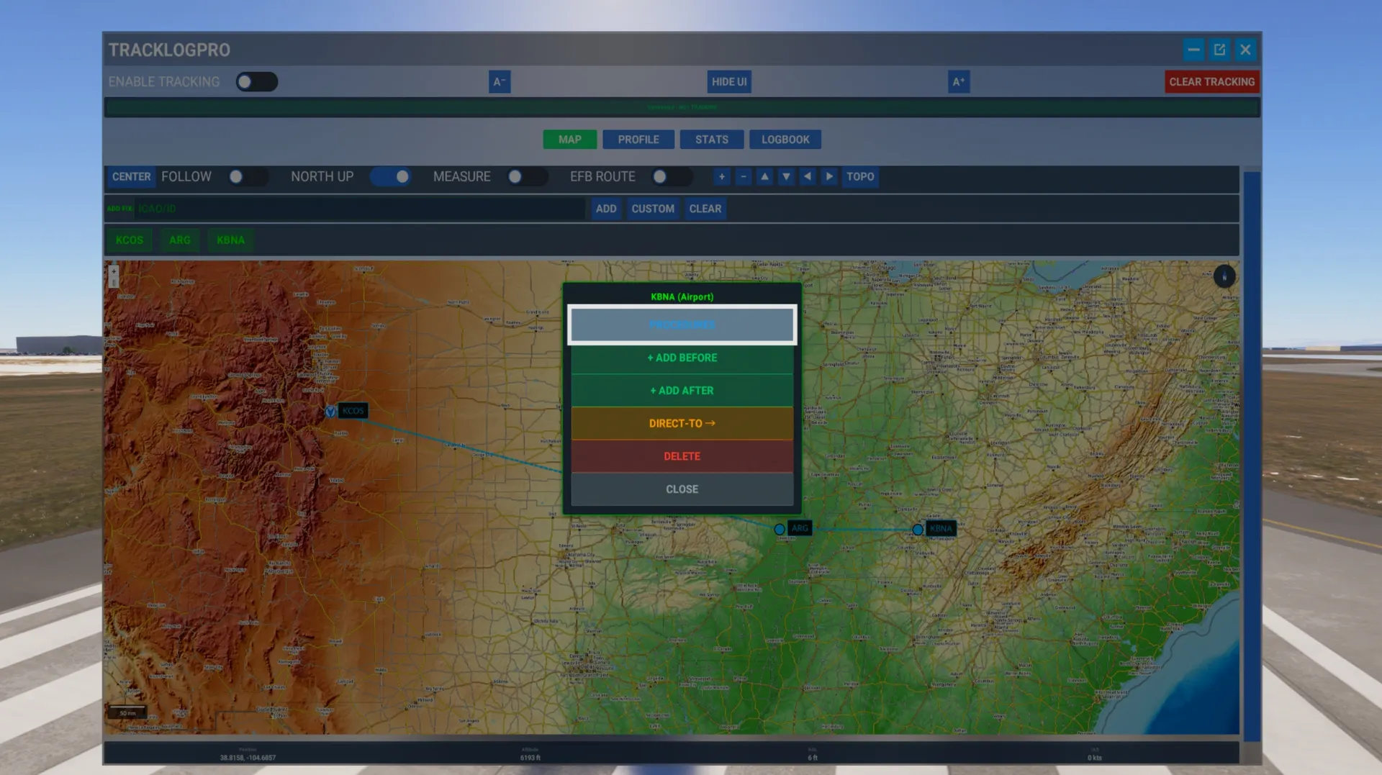Open the Profile tab
This screenshot has height=775, width=1382.
click(638, 140)
